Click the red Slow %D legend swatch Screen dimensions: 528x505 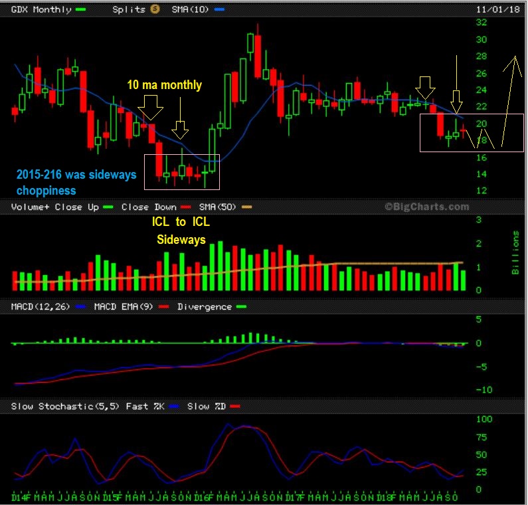(235, 406)
